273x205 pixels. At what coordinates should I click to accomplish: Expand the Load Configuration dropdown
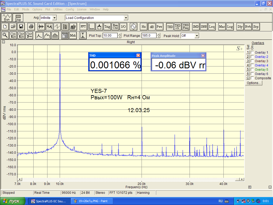[x=126, y=18]
